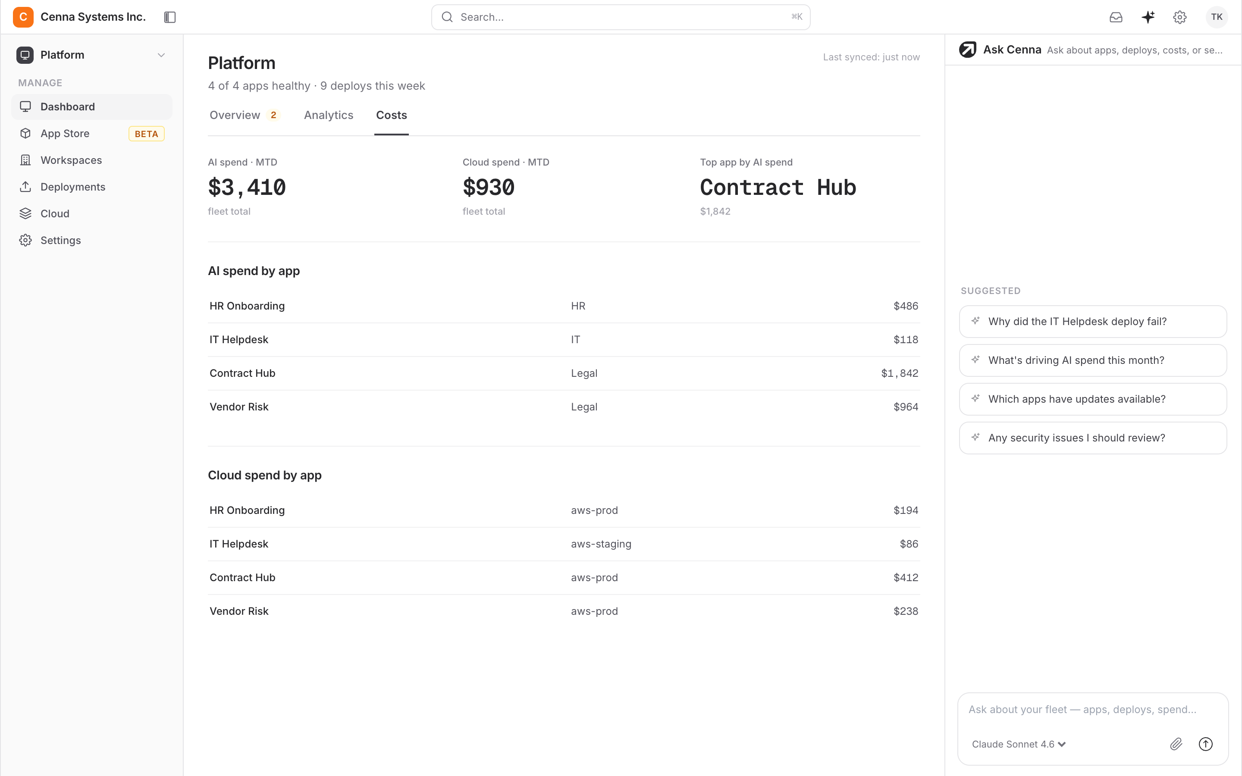This screenshot has width=1242, height=776.
Task: Open Settings in the sidebar
Action: coord(92,240)
